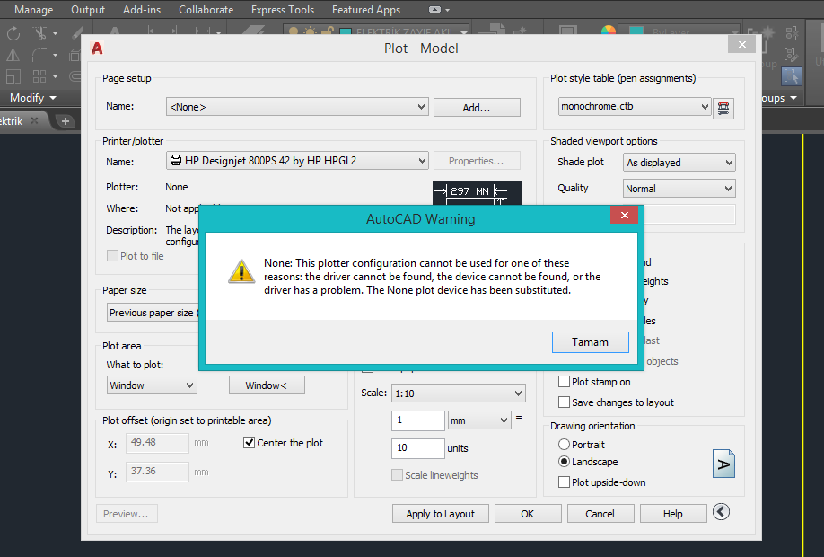
Task: Click Apply to Layout
Action: (440, 513)
